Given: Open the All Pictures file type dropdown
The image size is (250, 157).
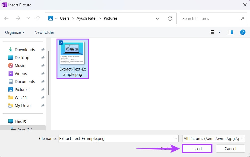Looking at the screenshot, I should coord(214,139).
